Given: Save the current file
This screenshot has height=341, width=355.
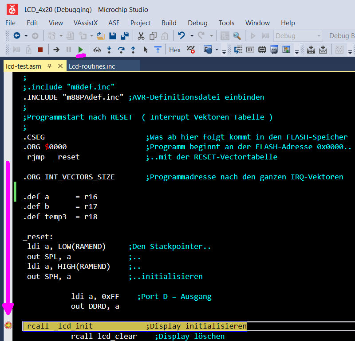Looking at the screenshot, I should pos(113,36).
